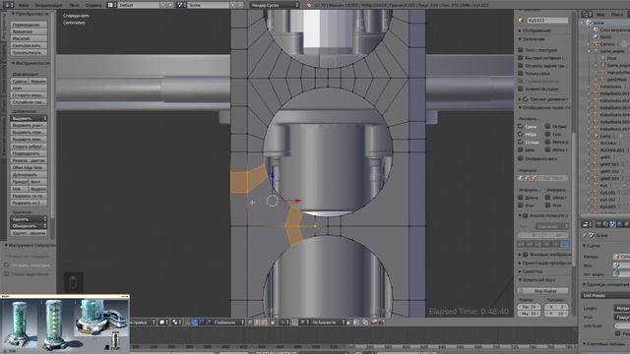The height and width of the screenshot is (354, 630).
Task: Open the Объединить dropdown in the tool shelf
Action: [29, 226]
